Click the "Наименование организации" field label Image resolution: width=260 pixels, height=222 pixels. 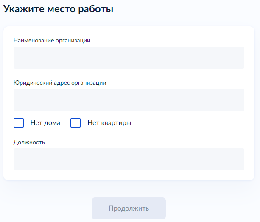pyautogui.click(x=52, y=40)
